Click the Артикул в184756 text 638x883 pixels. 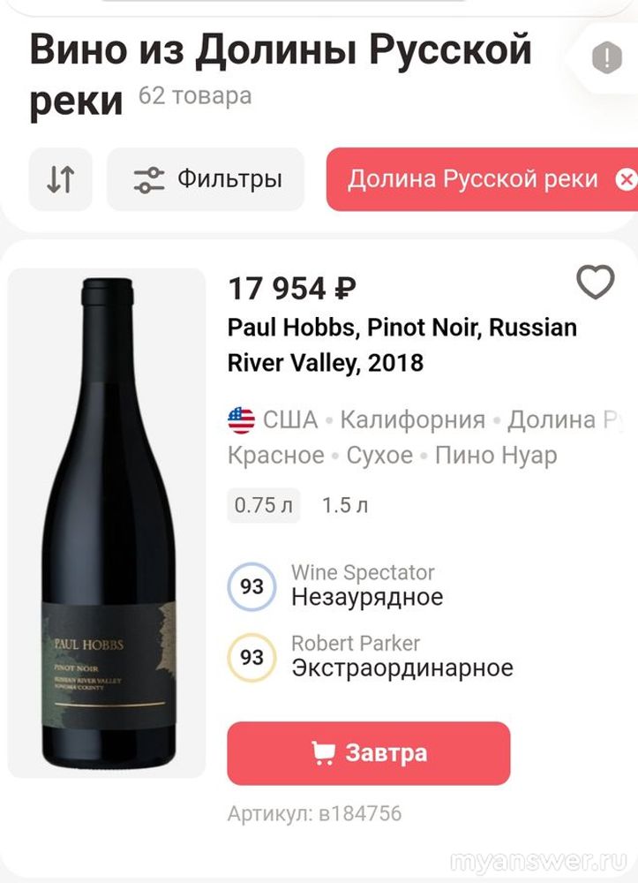click(314, 813)
